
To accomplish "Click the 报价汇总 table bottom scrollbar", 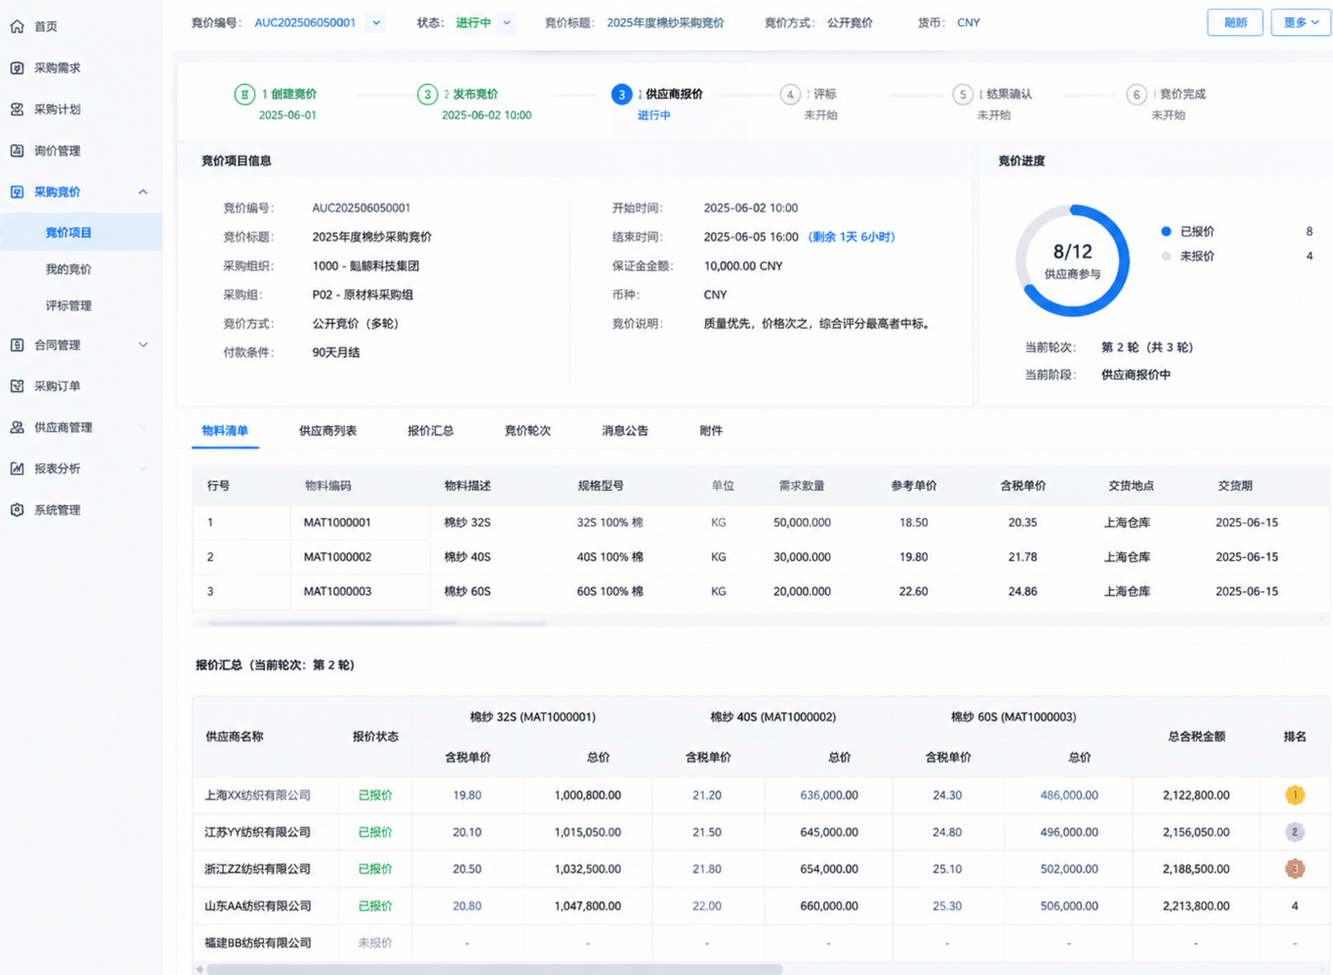I will point(494,969).
